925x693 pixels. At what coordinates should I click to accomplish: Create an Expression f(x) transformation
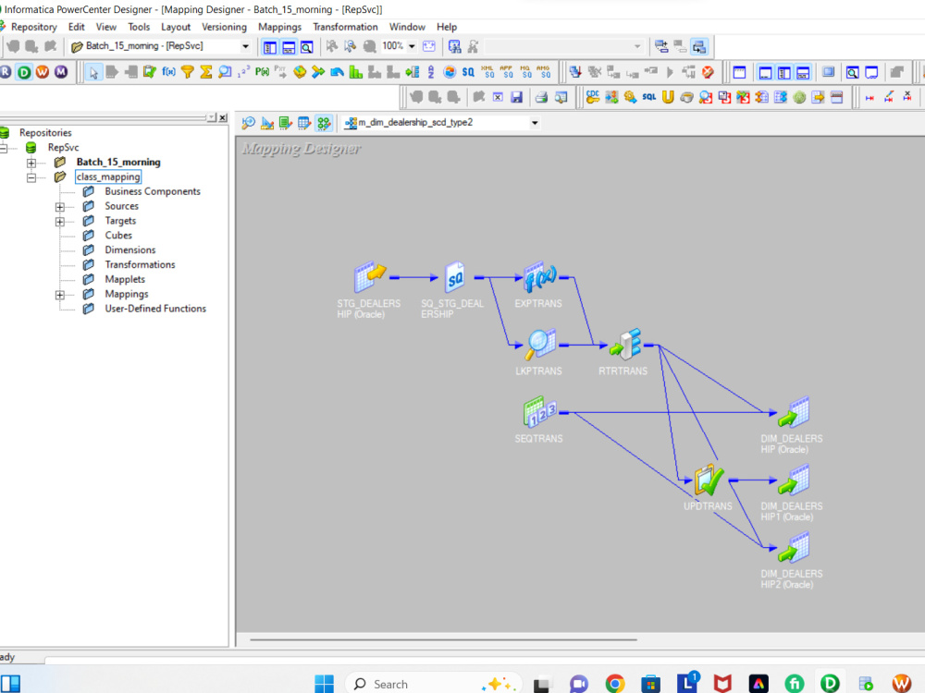tap(168, 72)
